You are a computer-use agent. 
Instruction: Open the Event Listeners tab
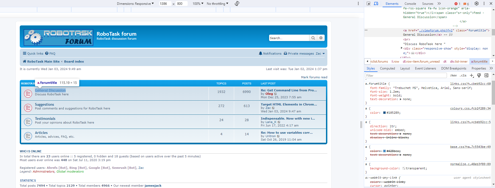426,68
